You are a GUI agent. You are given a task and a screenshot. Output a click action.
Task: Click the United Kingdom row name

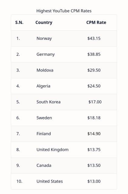point(52,150)
